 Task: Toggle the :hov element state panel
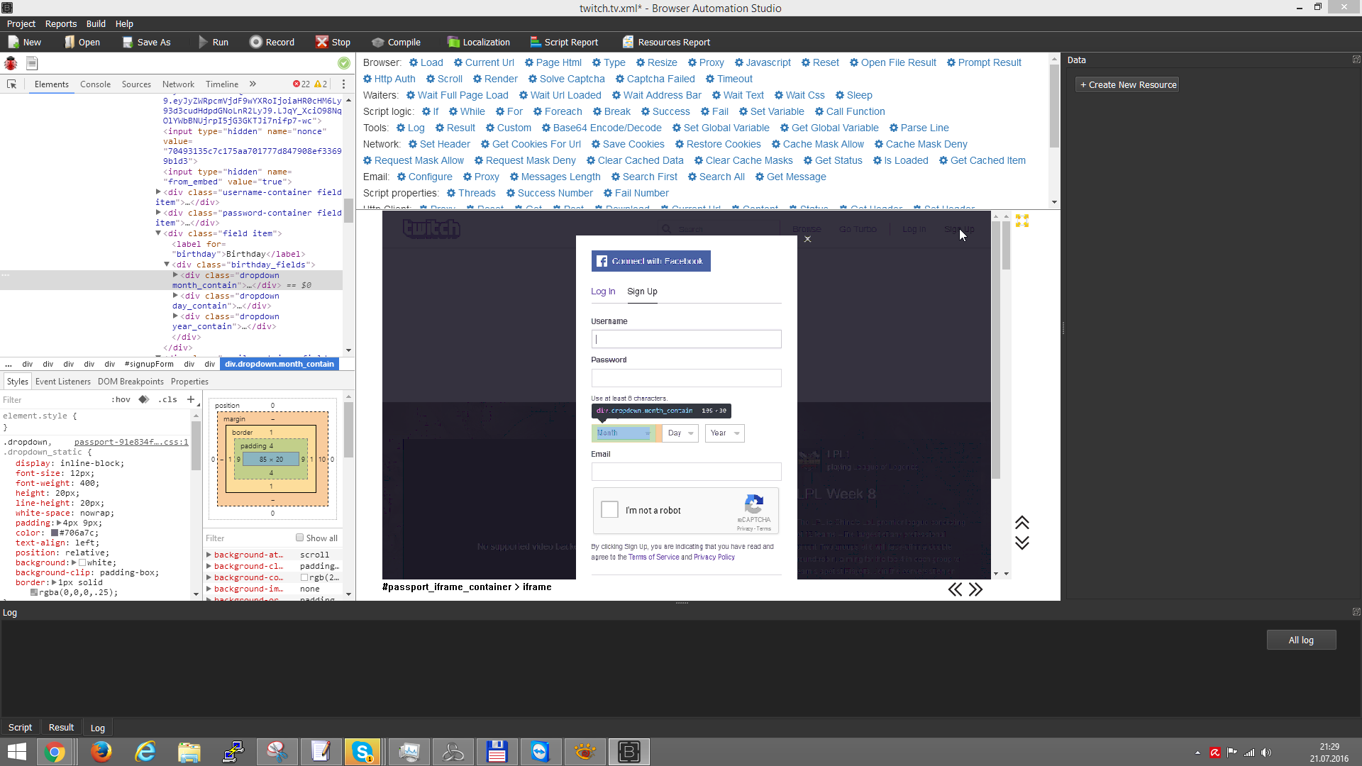121,399
